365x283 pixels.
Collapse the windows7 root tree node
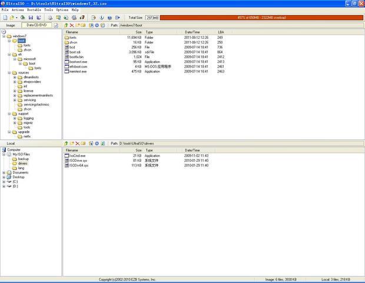click(4, 36)
